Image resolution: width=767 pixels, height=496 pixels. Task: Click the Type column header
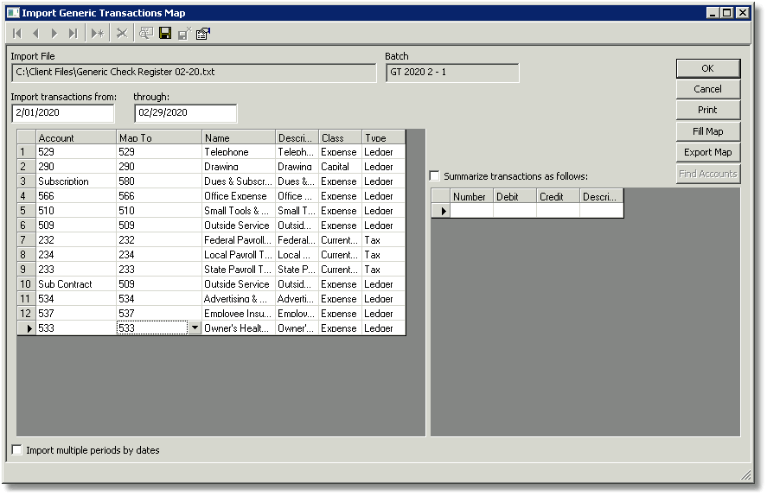pyautogui.click(x=384, y=137)
